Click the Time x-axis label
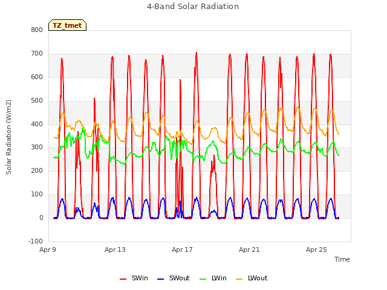387x290 pixels. pos(342,259)
